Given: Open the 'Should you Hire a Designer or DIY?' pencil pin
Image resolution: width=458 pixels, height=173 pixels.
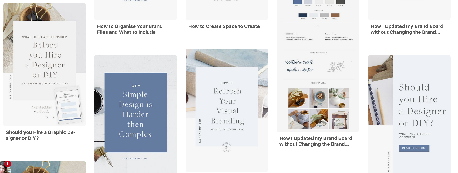Looking at the screenshot, I should click(409, 114).
